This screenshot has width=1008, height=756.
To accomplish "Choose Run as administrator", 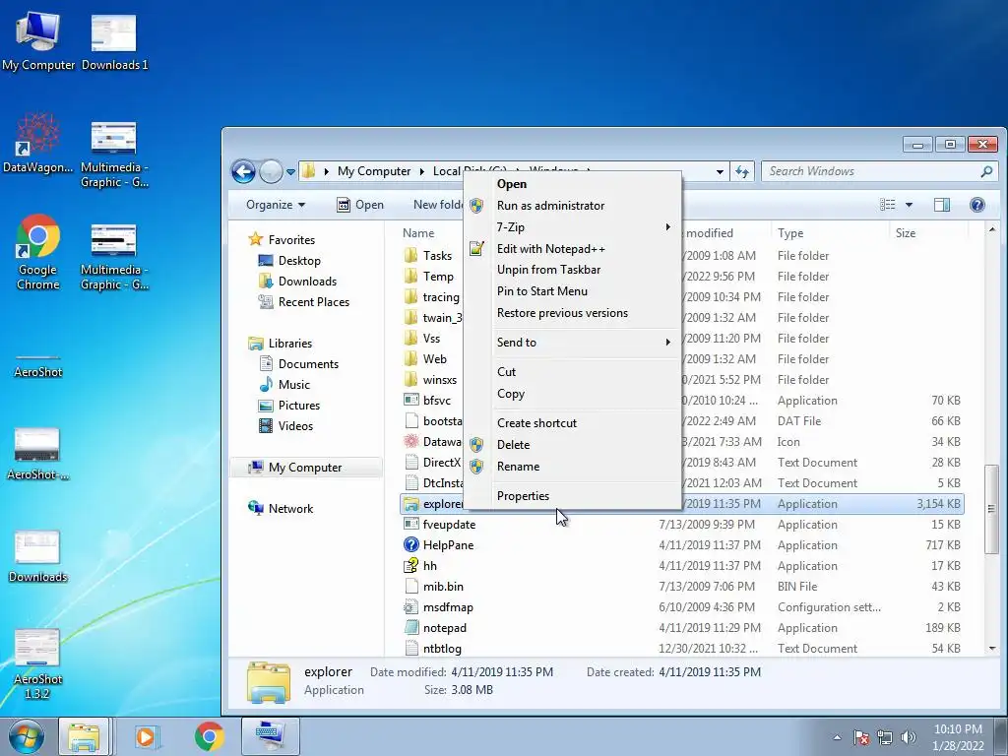I will pos(572,206).
